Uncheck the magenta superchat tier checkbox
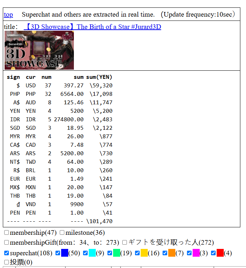This screenshot has width=246, height=268. 189,253
